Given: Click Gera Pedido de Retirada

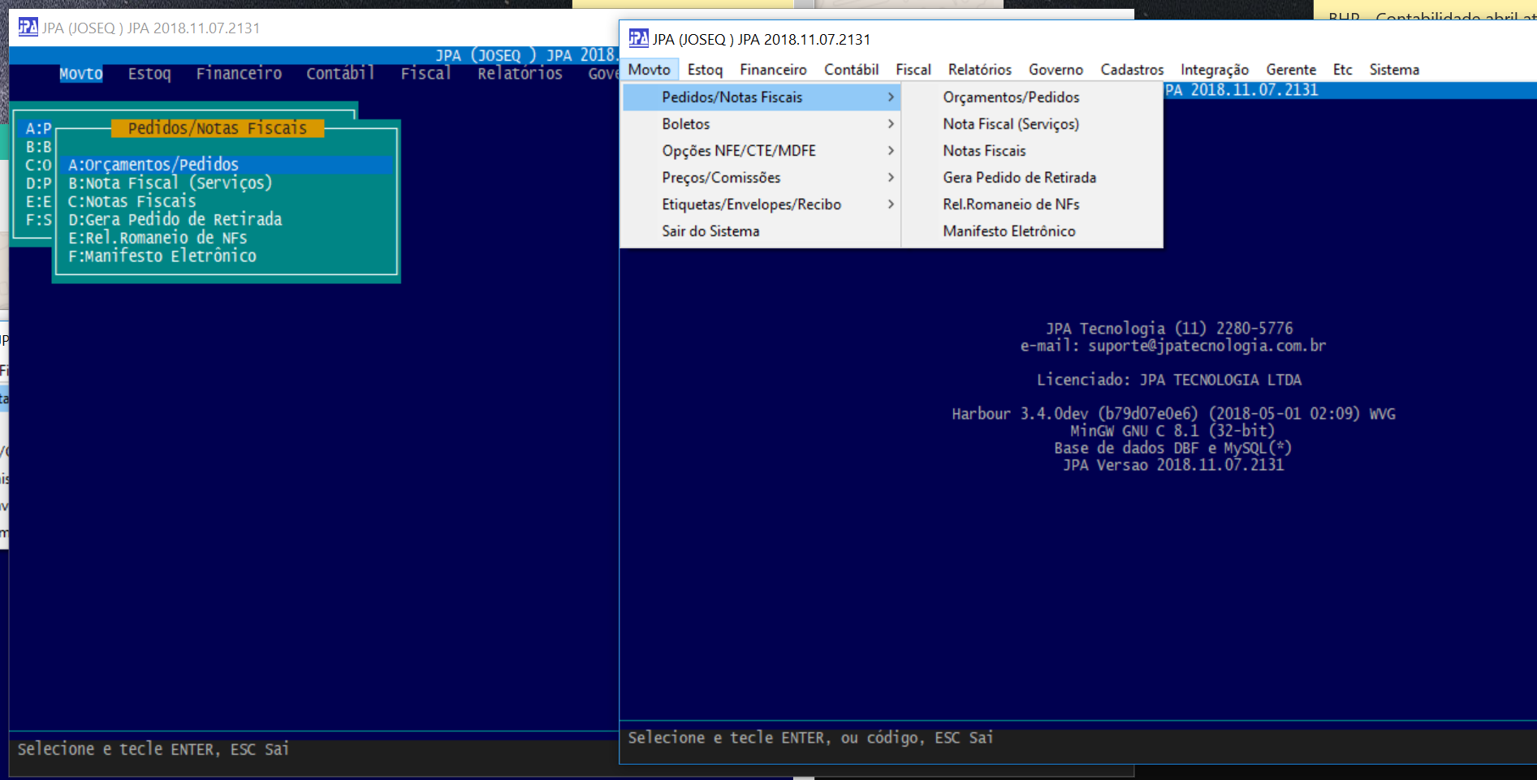Looking at the screenshot, I should click(x=1019, y=177).
